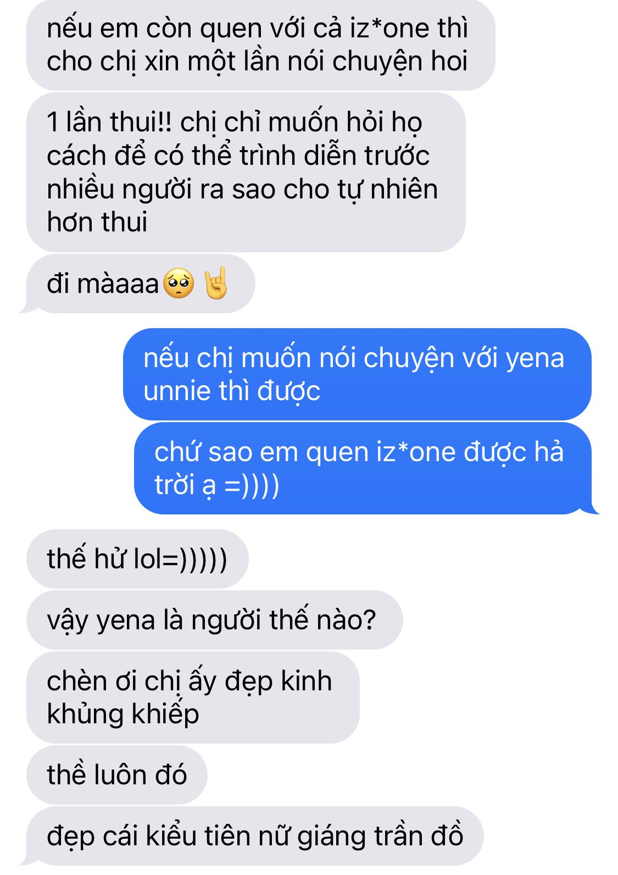Viewport: 618px width, 875px height.
Task: Click the '=))))' smiley in blue bubble
Action: pyautogui.click(x=252, y=486)
